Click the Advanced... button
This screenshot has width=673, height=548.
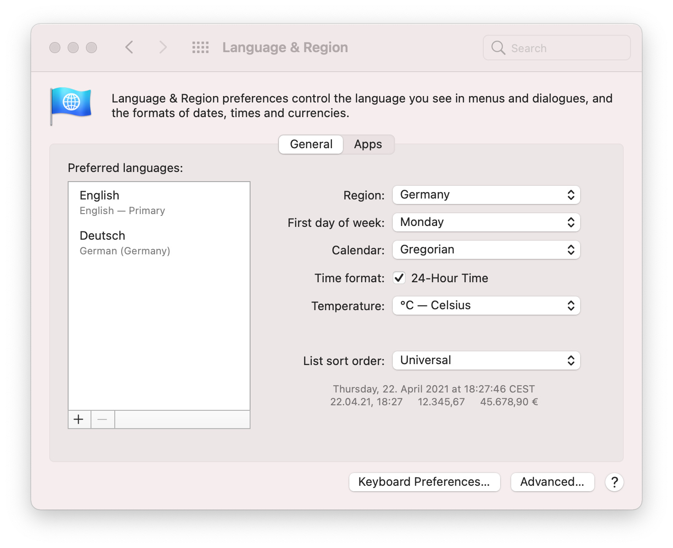tap(552, 482)
